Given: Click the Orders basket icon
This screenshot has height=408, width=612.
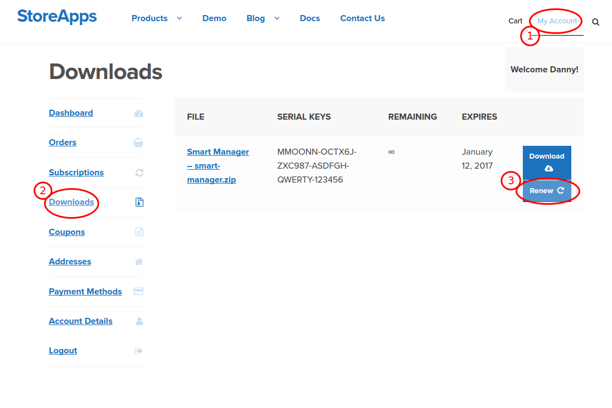Looking at the screenshot, I should point(138,142).
